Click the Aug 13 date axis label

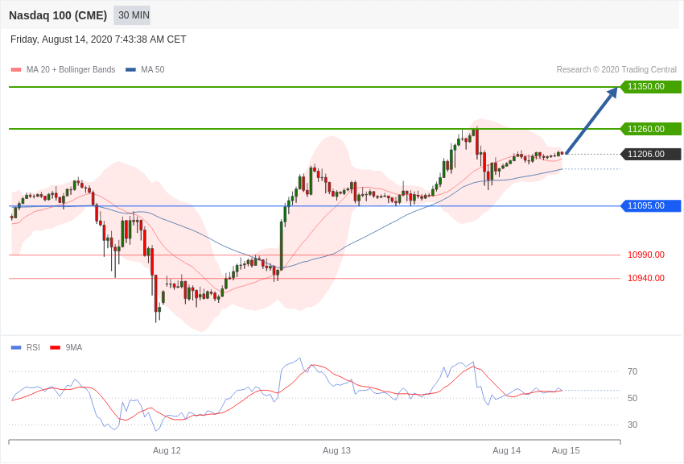click(336, 450)
